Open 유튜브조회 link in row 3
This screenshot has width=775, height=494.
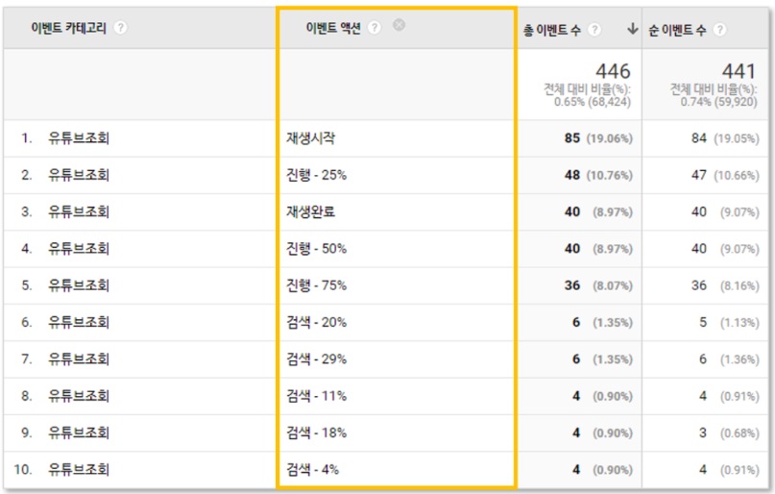click(79, 211)
